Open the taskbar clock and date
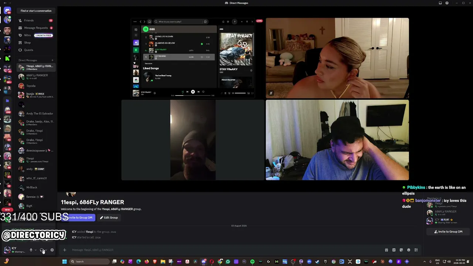Viewport: 473px width, 266px height. pyautogui.click(x=459, y=262)
